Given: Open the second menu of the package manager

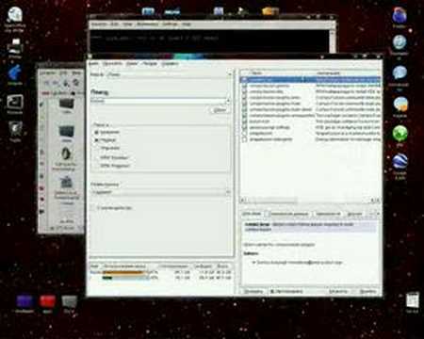Looking at the screenshot, I should (112, 63).
